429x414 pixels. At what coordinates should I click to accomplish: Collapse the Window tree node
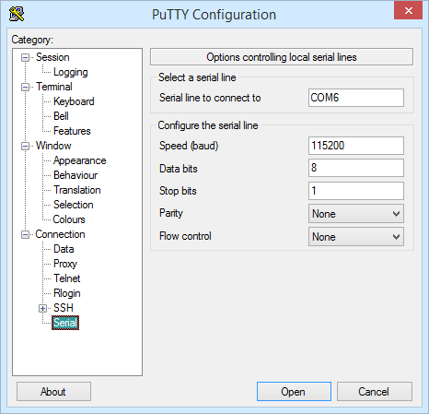point(25,146)
